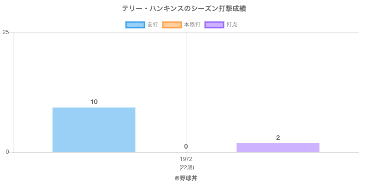This screenshot has height=184, width=368.
Task: Click the value label 2 above the purple bar
Action: click(x=278, y=138)
